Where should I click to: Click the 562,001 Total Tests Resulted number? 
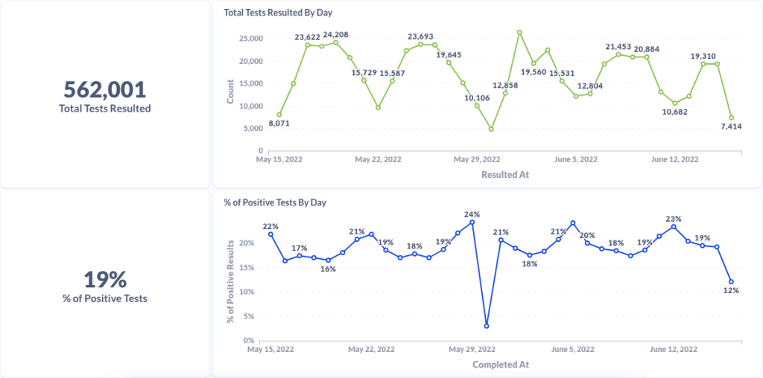[105, 89]
